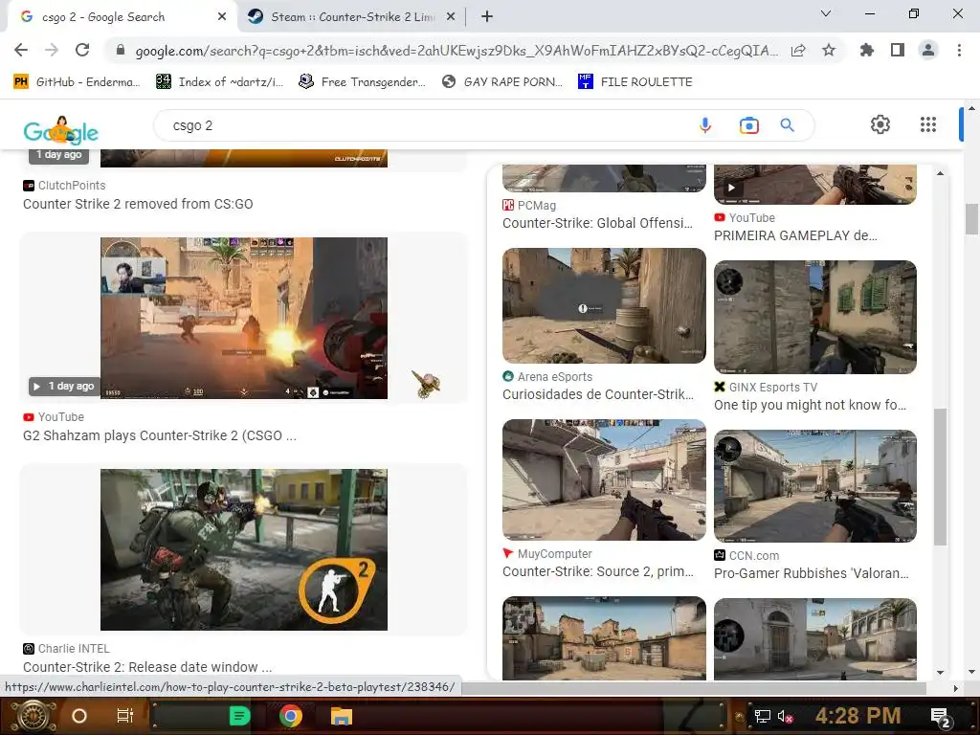Viewport: 980px width, 735px height.
Task: Open the PCMag Counter-Strike: Global Offensive result
Action: pyautogui.click(x=597, y=223)
